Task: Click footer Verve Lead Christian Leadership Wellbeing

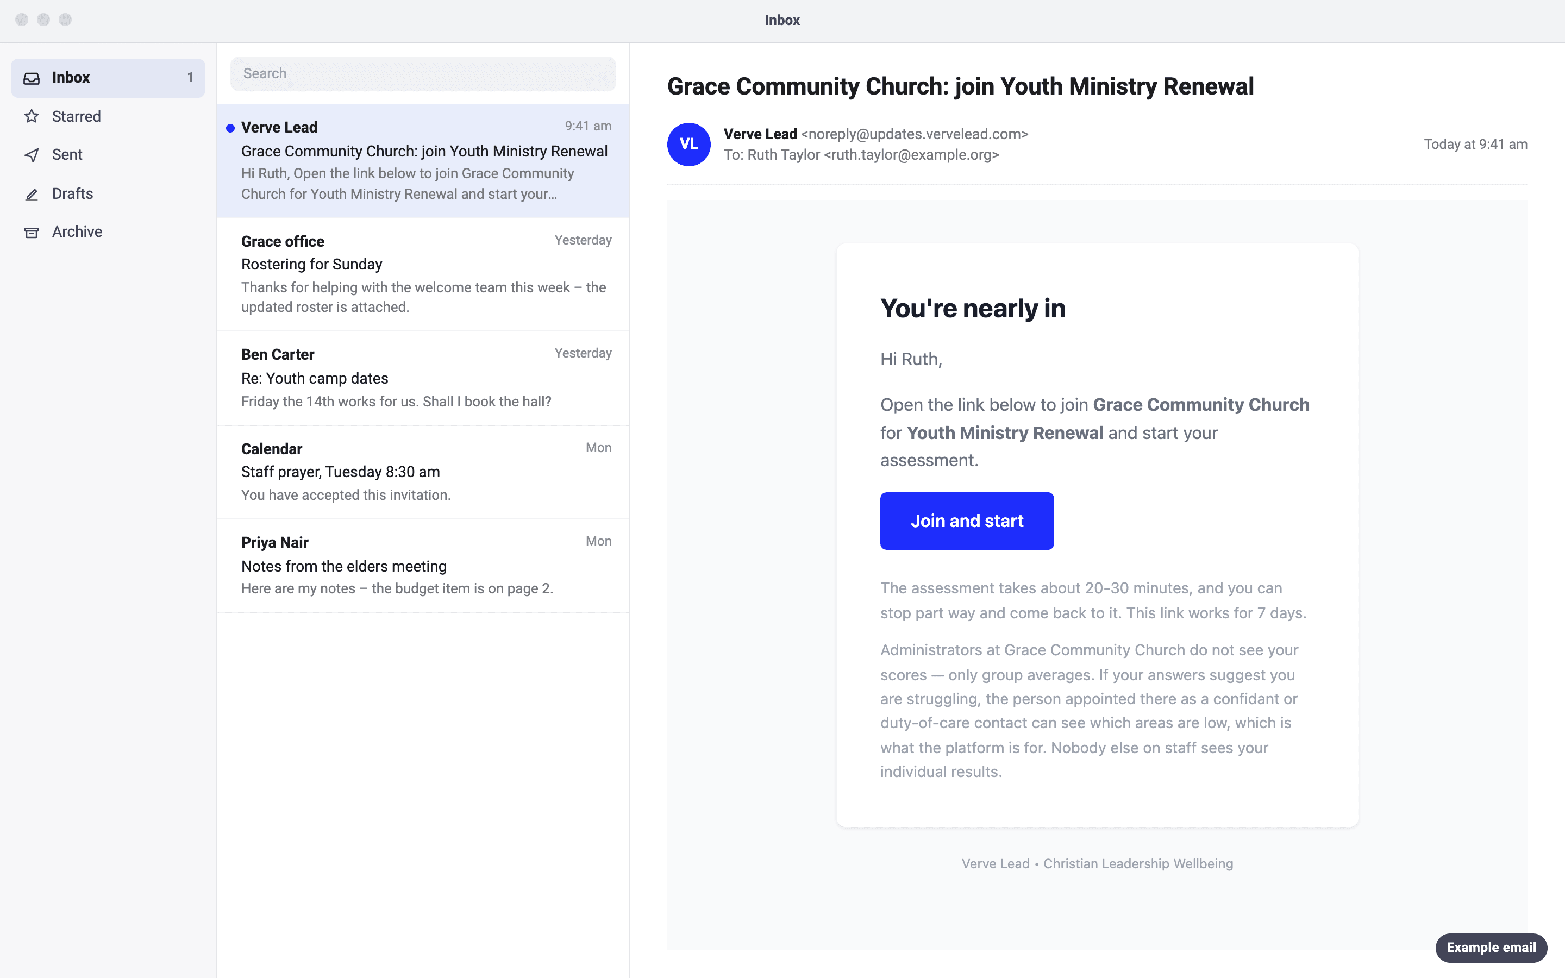Action: pos(1098,864)
